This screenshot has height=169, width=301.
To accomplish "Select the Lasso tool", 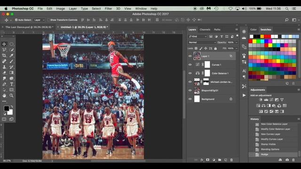I will pos(4,50).
